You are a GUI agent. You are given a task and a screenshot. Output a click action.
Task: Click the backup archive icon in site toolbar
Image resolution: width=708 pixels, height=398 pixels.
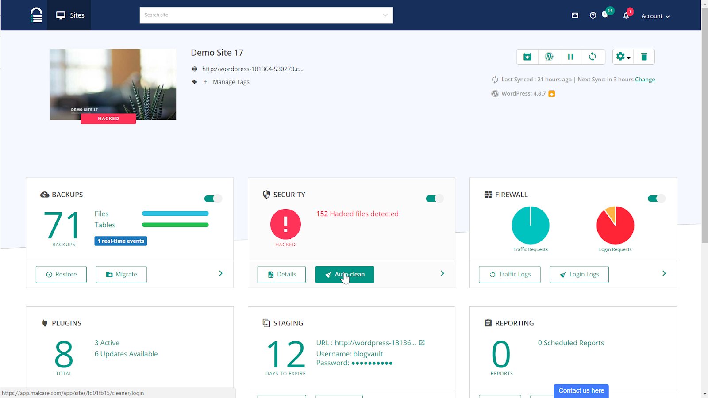(527, 57)
